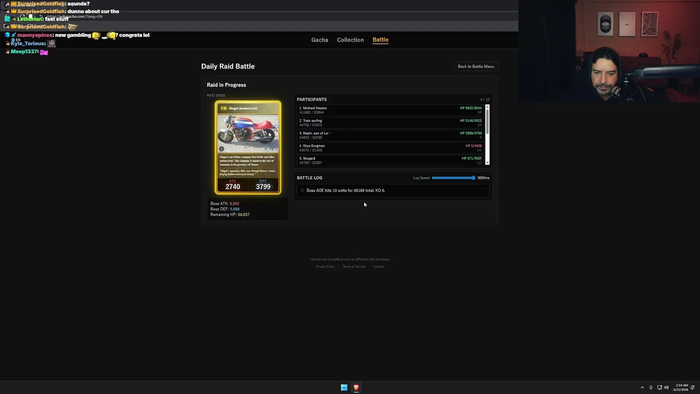
Task: Click the Boss DEF 5,888 value
Action: coord(235,209)
